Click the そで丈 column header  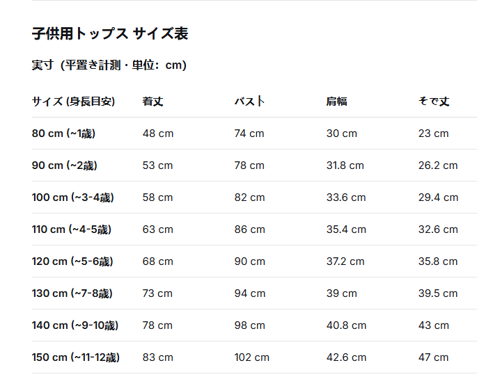434,102
